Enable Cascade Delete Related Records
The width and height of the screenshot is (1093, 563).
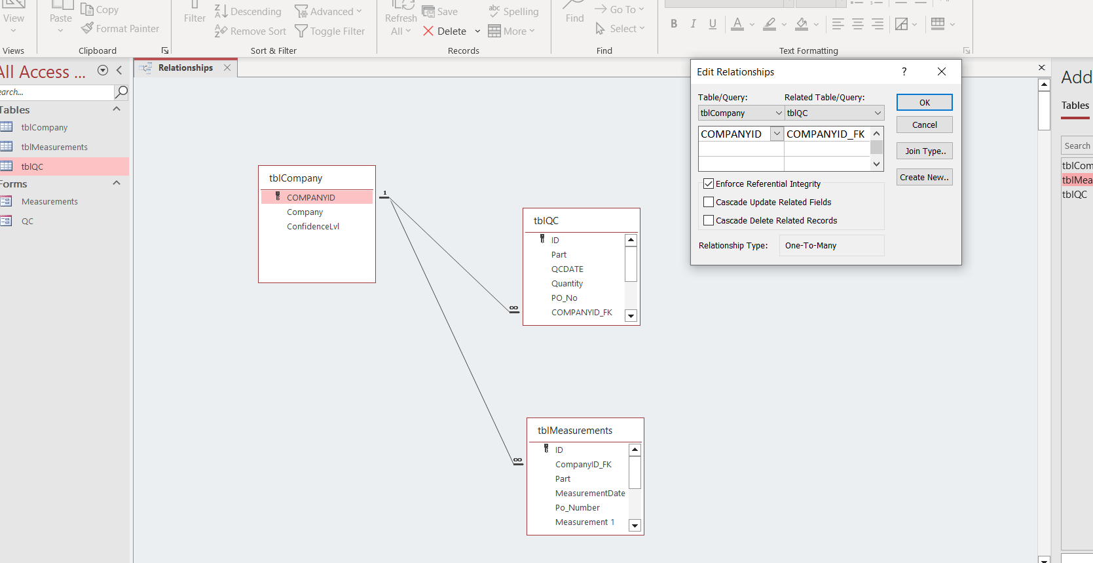[x=709, y=221]
